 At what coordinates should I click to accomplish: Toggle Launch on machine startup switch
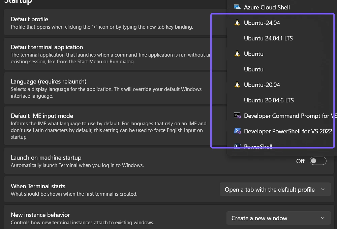click(x=318, y=161)
